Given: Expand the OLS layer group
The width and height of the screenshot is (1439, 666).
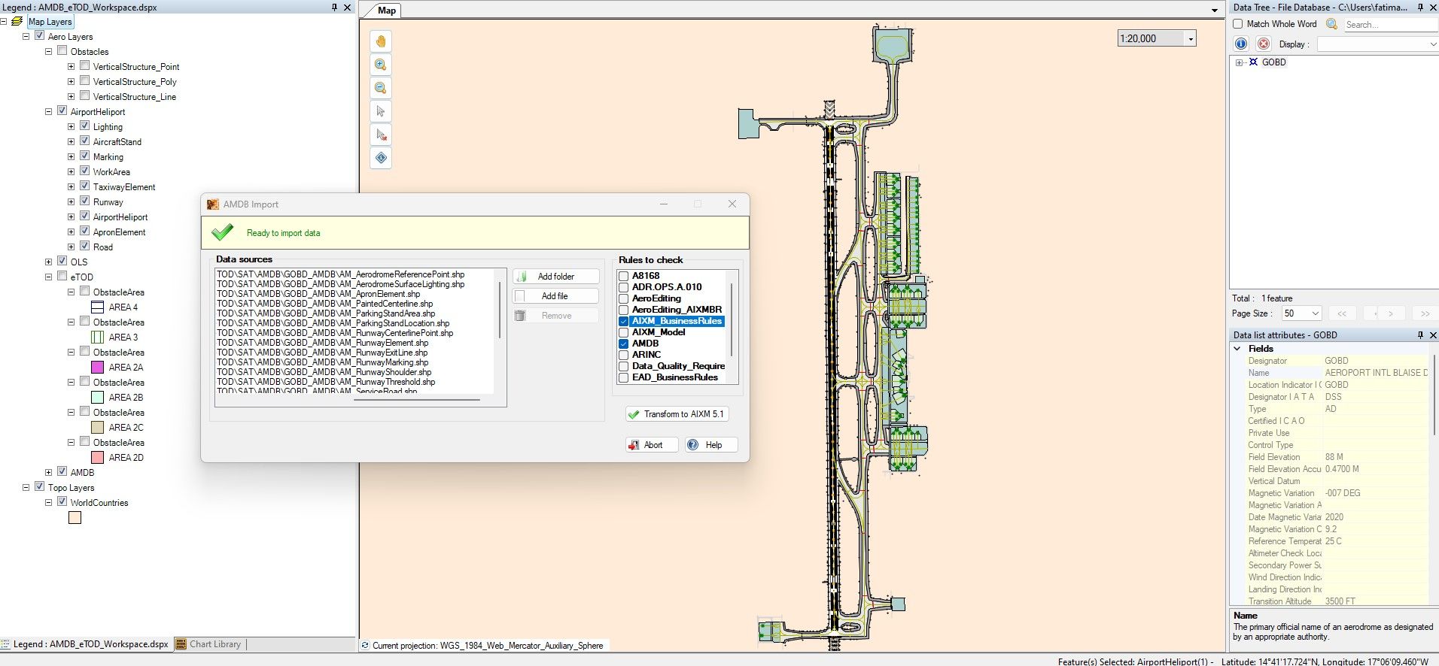Looking at the screenshot, I should pyautogui.click(x=48, y=262).
